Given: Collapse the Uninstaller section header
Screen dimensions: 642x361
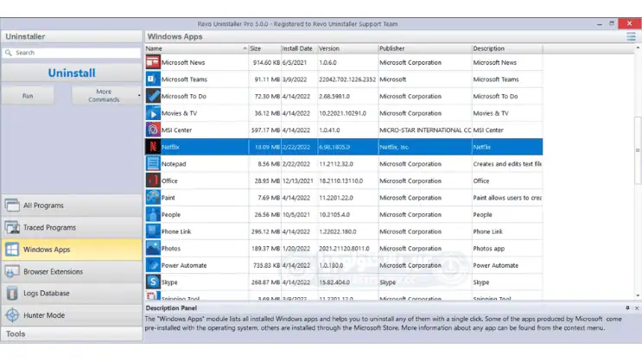Looking at the screenshot, I should click(72, 36).
